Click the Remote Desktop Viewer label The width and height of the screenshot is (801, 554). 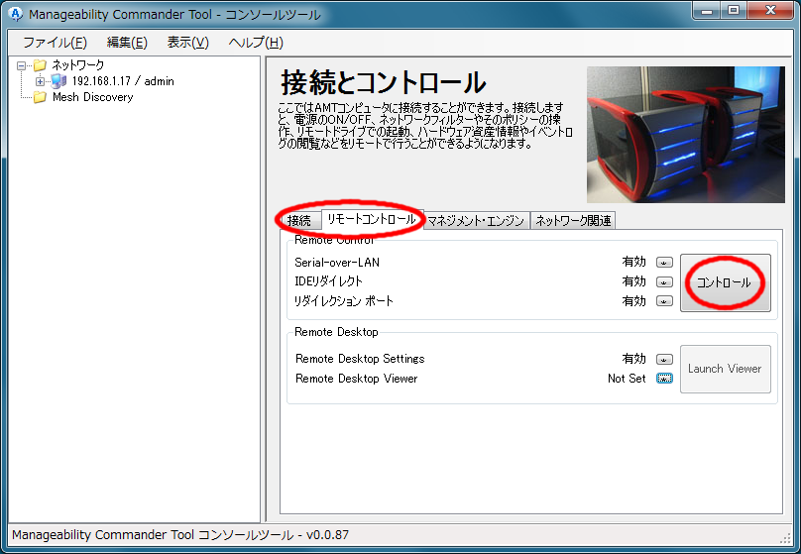pyautogui.click(x=356, y=379)
